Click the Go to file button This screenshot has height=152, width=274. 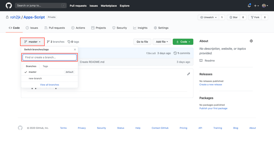(142, 42)
